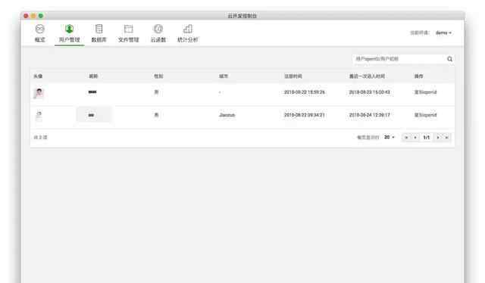
Task: Expand the demo environment dropdown
Action: (443, 33)
